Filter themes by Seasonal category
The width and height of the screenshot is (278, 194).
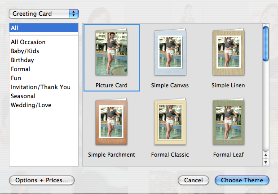point(23,96)
